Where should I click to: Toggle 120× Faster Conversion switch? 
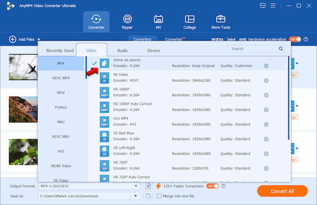point(212,186)
